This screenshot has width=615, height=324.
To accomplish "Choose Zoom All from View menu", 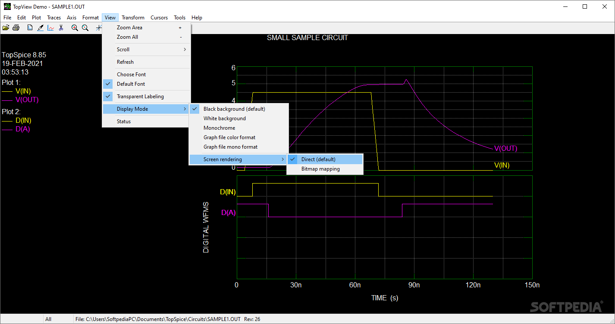I will pos(146,37).
